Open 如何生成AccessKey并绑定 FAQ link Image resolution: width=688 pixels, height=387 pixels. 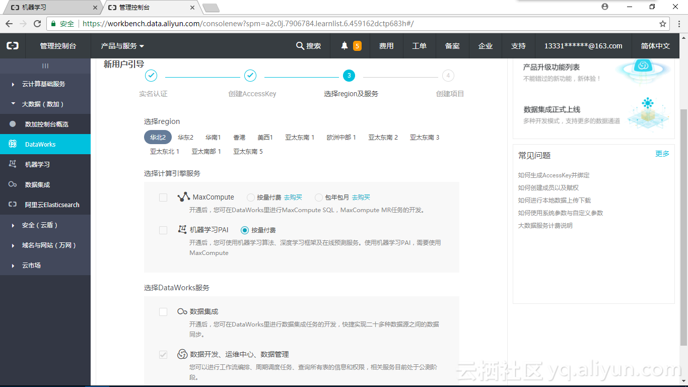pos(554,175)
